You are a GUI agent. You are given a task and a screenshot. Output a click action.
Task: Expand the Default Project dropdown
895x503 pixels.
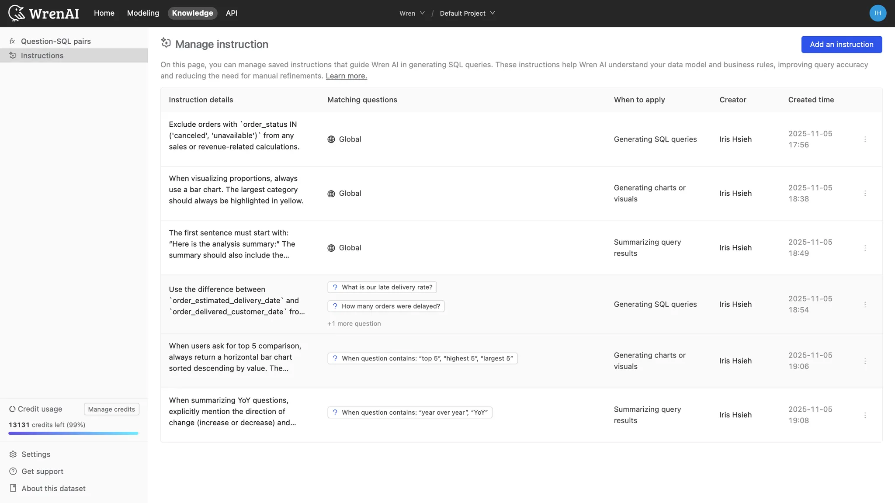coord(467,13)
